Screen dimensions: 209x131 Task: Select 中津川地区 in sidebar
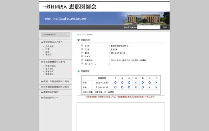[x=51, y=66]
